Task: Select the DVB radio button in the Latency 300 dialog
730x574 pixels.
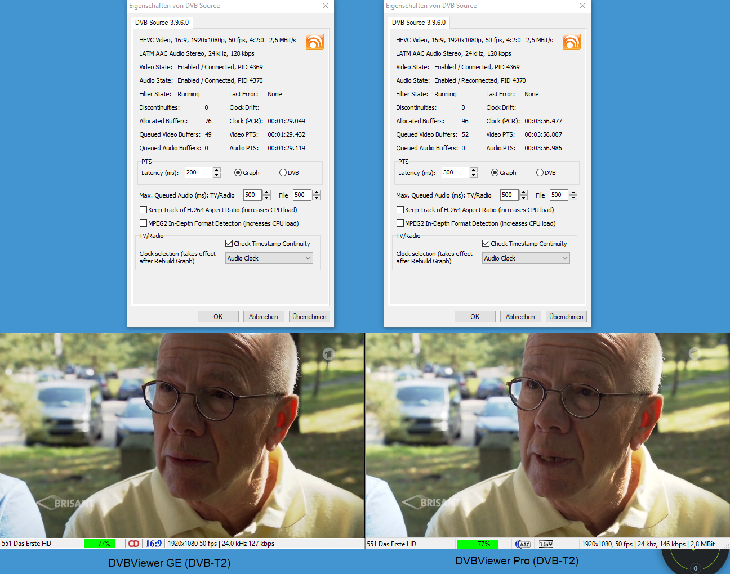Action: [x=540, y=173]
